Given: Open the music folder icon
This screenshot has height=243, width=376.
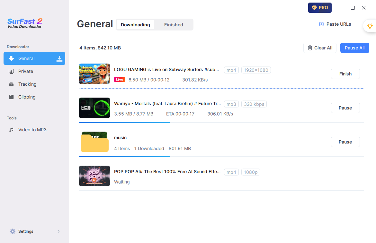Looking at the screenshot, I should (x=94, y=142).
